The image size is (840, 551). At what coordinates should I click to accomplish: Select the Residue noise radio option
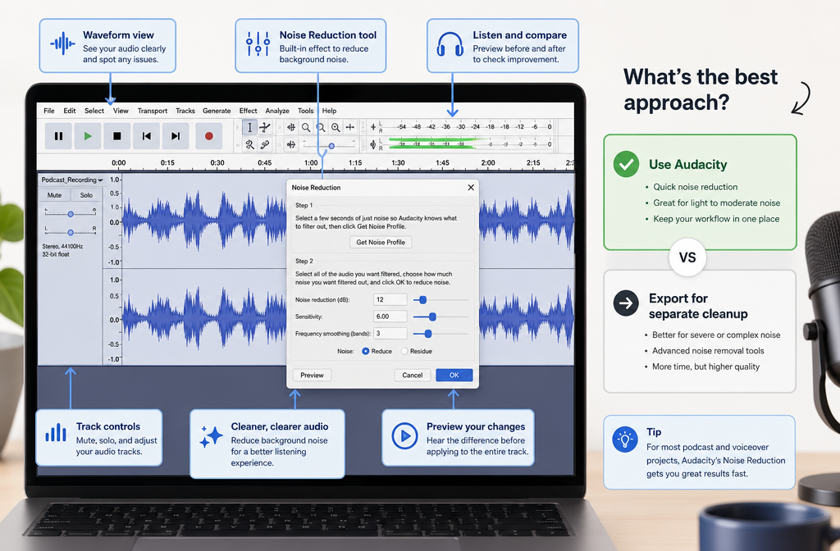[x=416, y=351]
